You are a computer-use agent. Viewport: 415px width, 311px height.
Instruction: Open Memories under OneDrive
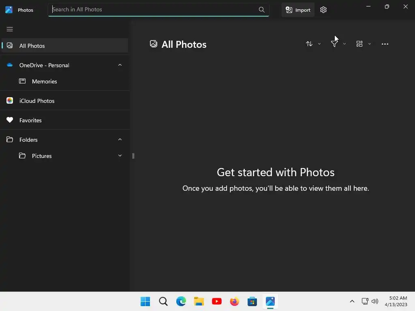[x=45, y=81]
